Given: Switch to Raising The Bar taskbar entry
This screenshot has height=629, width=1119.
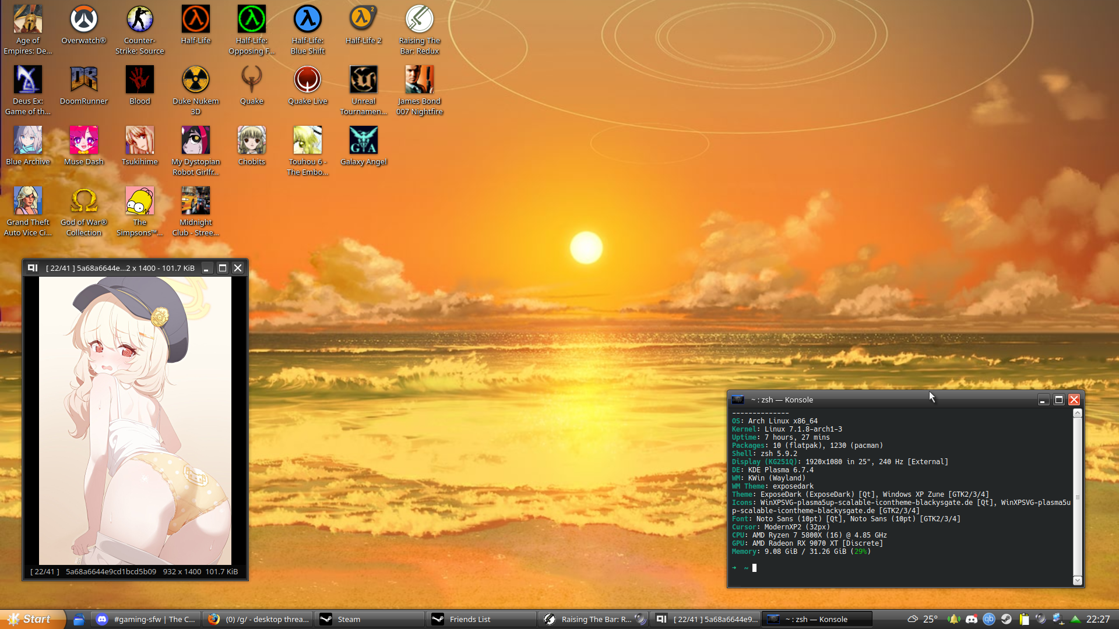Looking at the screenshot, I should pyautogui.click(x=594, y=619).
